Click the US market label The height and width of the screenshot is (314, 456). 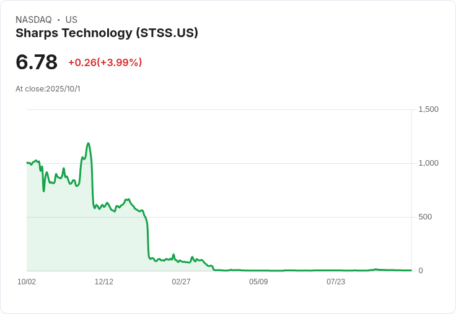click(71, 20)
